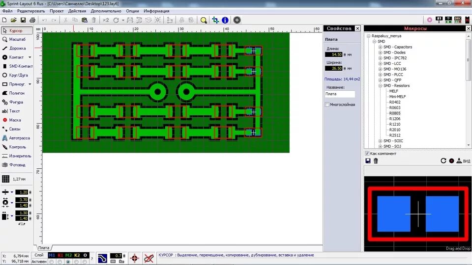Viewport: 472px width, 265px height.
Task: Activate layer M1 radio button
Action: (x=52, y=262)
